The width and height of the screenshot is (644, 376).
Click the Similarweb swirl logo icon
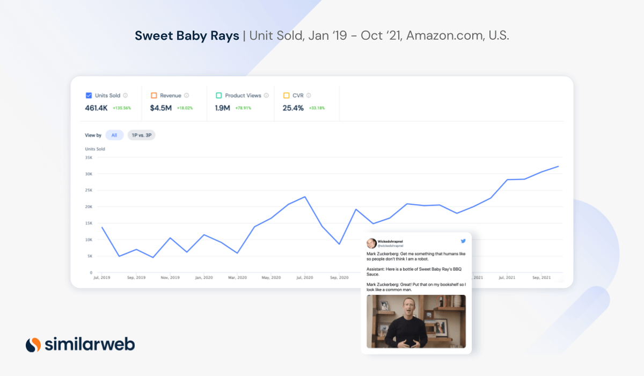[x=33, y=344]
